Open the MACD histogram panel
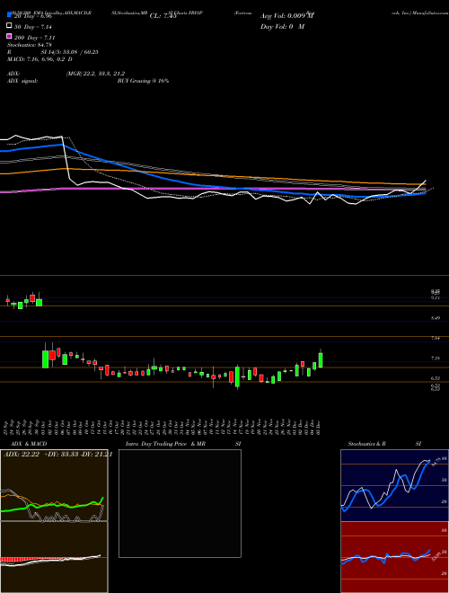 pos(54,557)
